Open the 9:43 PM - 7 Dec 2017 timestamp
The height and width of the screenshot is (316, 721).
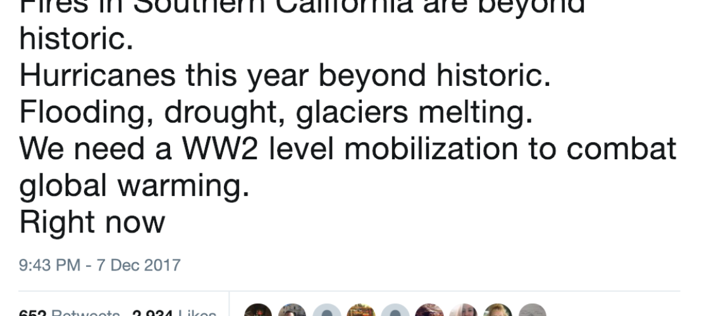(x=100, y=265)
